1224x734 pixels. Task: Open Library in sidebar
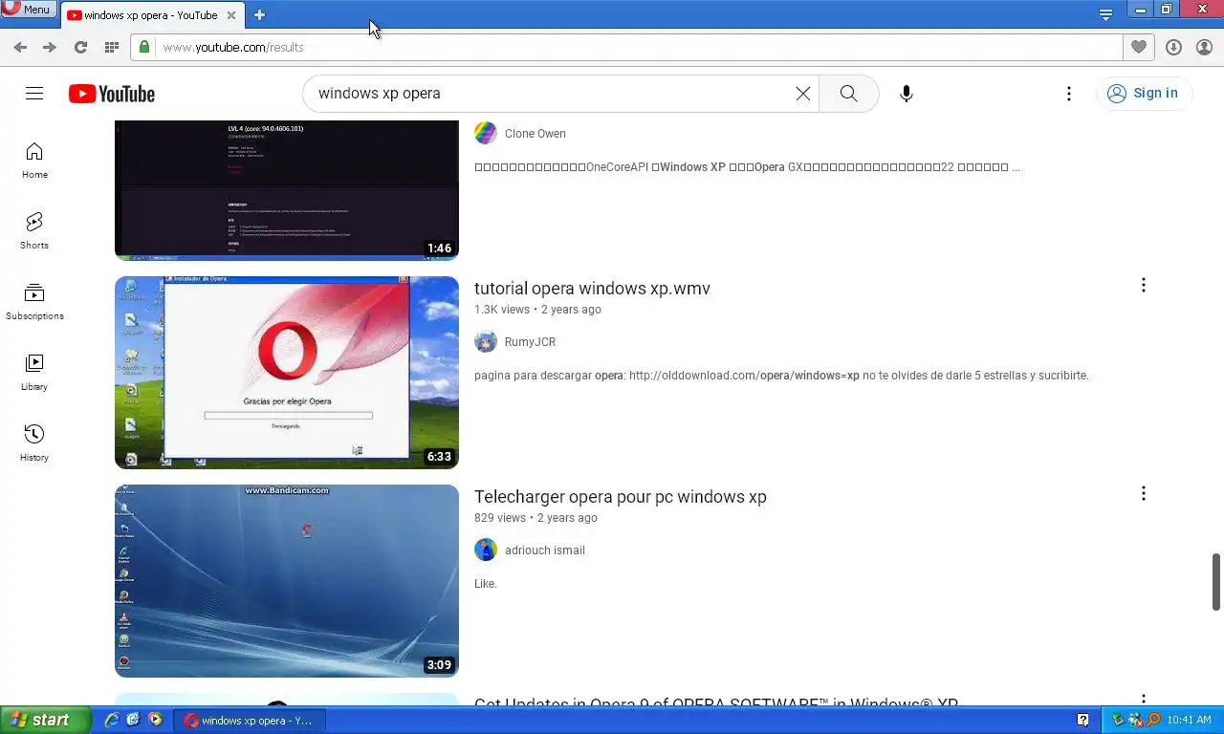point(34,373)
